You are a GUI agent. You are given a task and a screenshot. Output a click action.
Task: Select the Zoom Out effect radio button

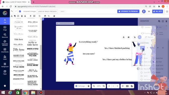click(153, 58)
